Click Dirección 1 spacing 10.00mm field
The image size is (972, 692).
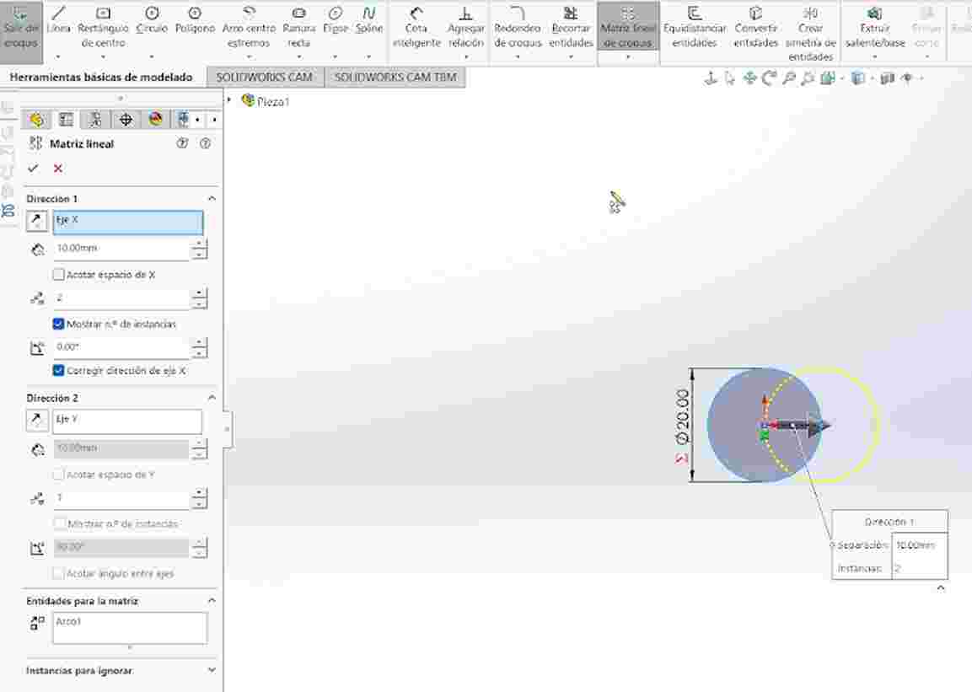(x=121, y=249)
